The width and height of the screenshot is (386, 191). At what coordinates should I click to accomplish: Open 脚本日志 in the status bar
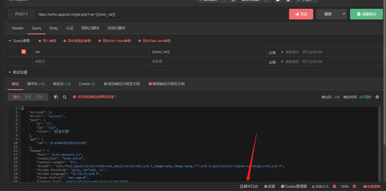tap(249, 186)
